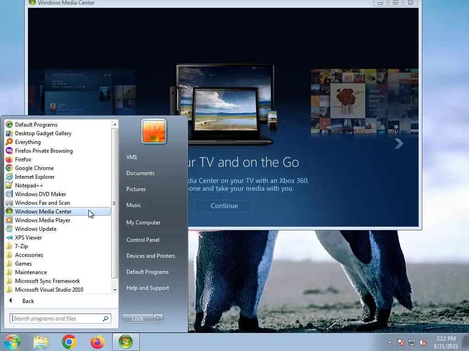Image resolution: width=469 pixels, height=351 pixels.
Task: Open XPS Viewer icon
Action: [9, 237]
